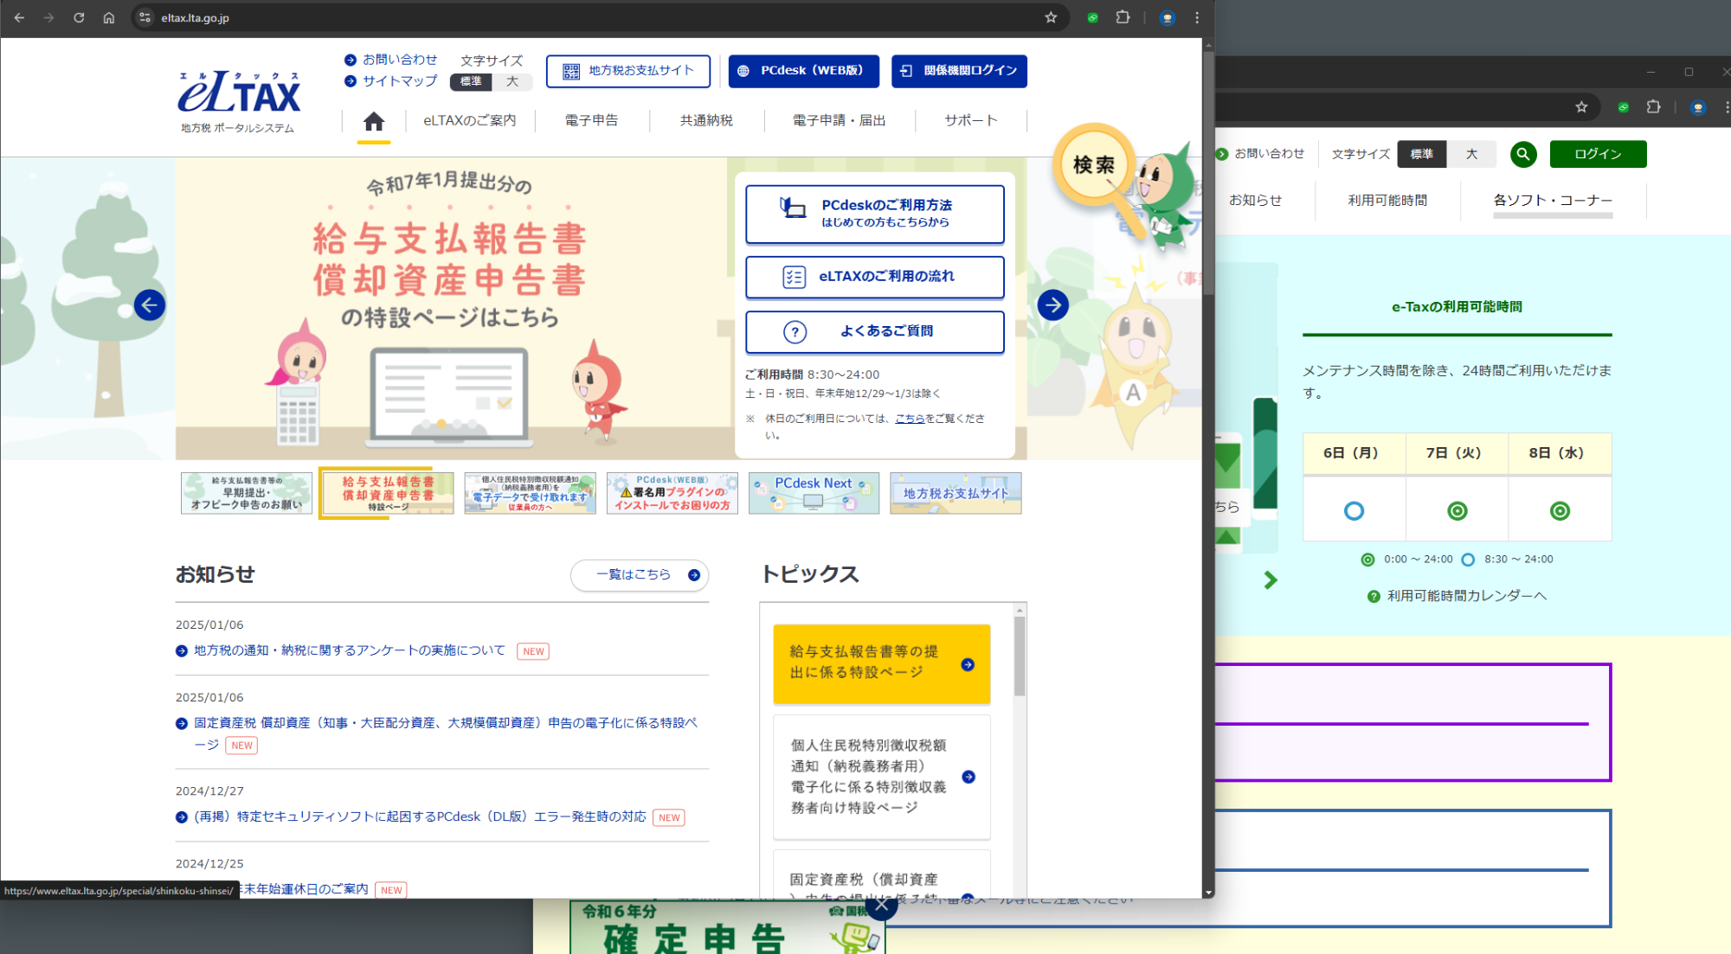The width and height of the screenshot is (1731, 954).
Task: Open 給与支払報告書等の提出に係る特設ページ card
Action: coord(881,663)
